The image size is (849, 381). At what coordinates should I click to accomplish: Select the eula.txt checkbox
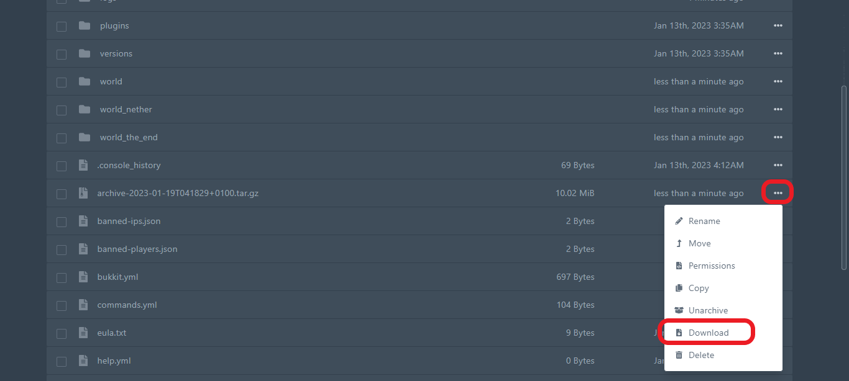coord(62,333)
